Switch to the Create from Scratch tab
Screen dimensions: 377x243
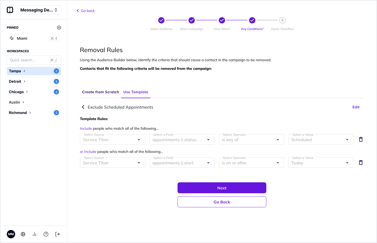click(x=101, y=92)
